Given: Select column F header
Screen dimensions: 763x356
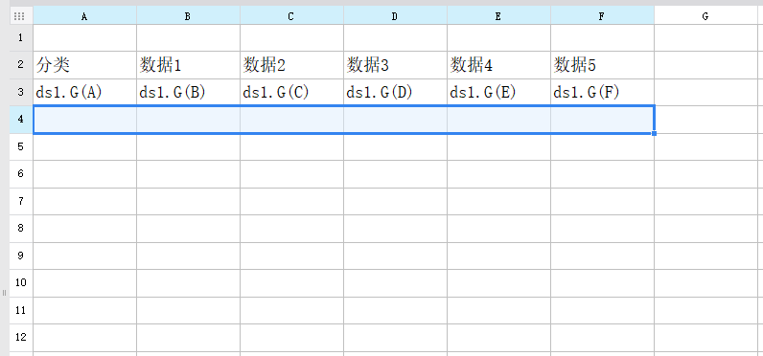Looking at the screenshot, I should [x=602, y=16].
